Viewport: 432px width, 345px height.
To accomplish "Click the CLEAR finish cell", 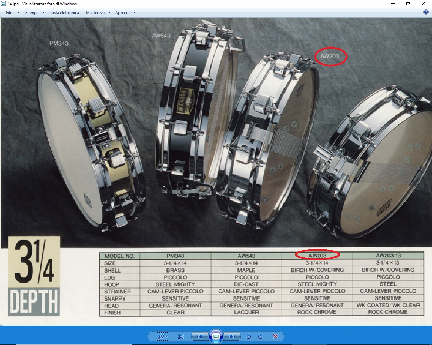I will click(175, 312).
